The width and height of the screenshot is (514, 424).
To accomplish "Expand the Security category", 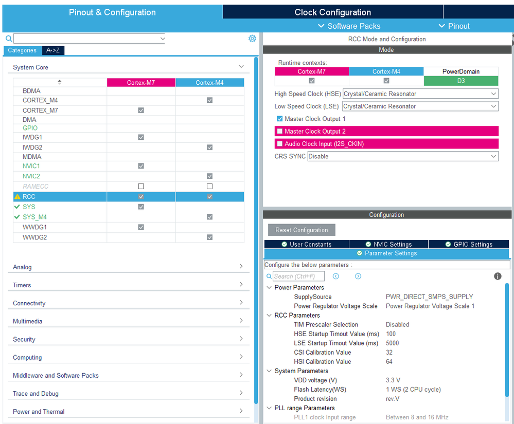I will click(x=241, y=338).
